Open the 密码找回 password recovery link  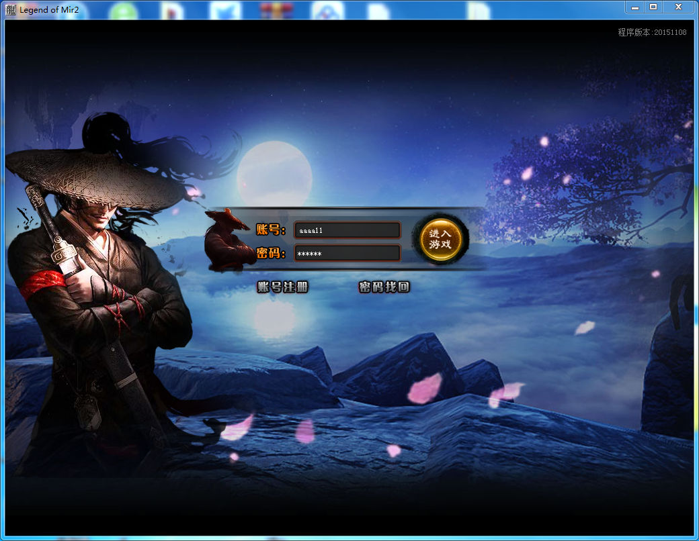(384, 287)
